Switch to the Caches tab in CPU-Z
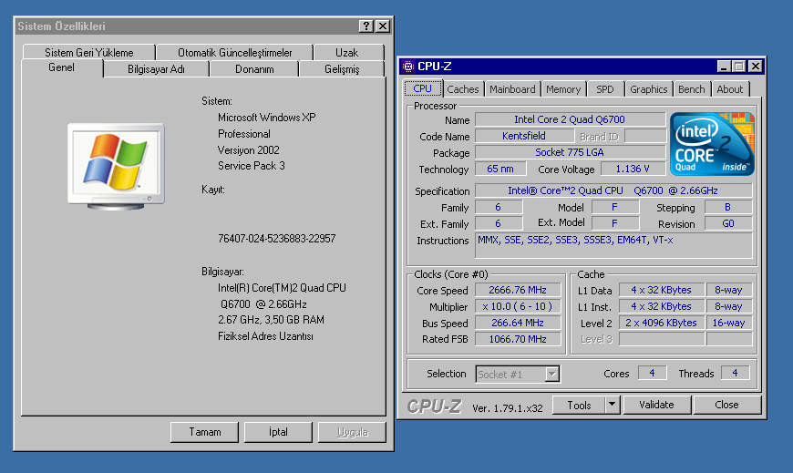 coord(463,89)
